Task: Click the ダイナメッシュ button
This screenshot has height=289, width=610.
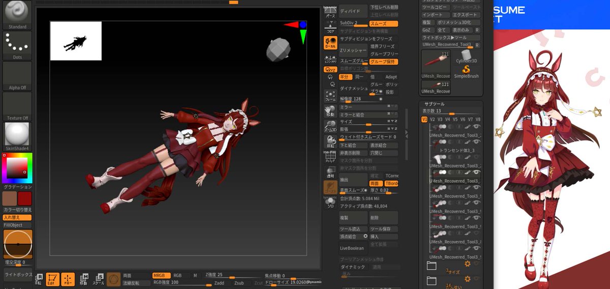Action: click(x=353, y=88)
